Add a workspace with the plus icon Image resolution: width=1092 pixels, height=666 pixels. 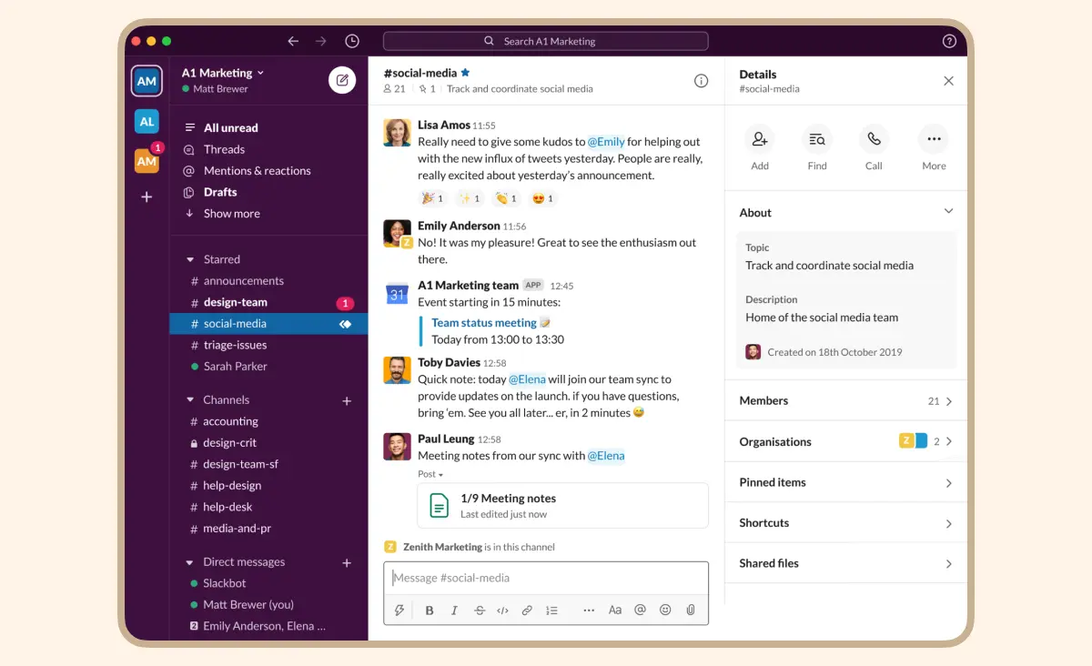pos(147,197)
